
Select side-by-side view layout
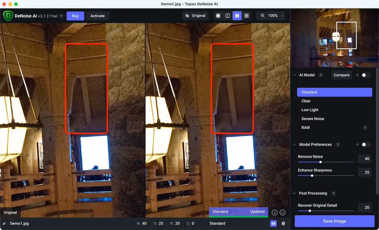pyautogui.click(x=237, y=15)
